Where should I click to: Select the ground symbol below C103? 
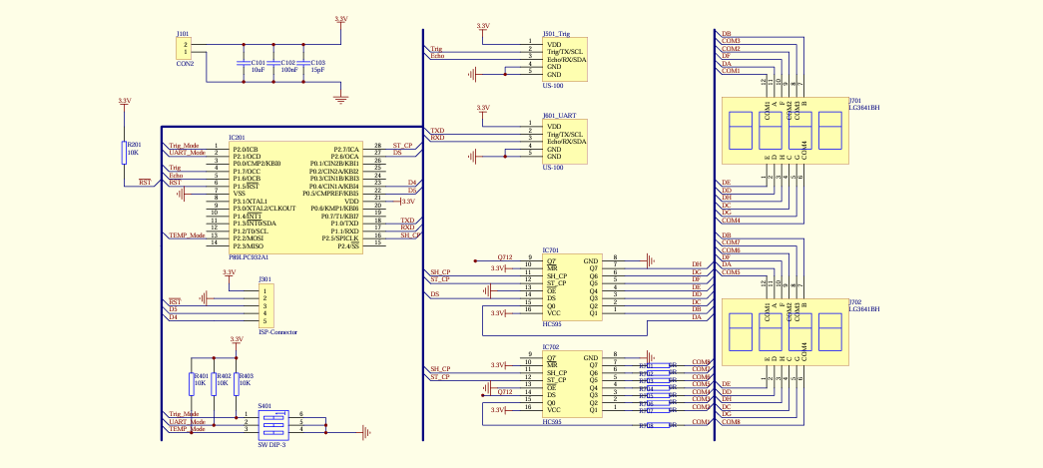click(340, 100)
